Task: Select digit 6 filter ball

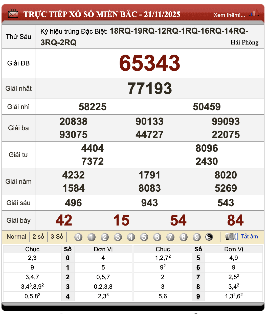Action: (x=157, y=237)
